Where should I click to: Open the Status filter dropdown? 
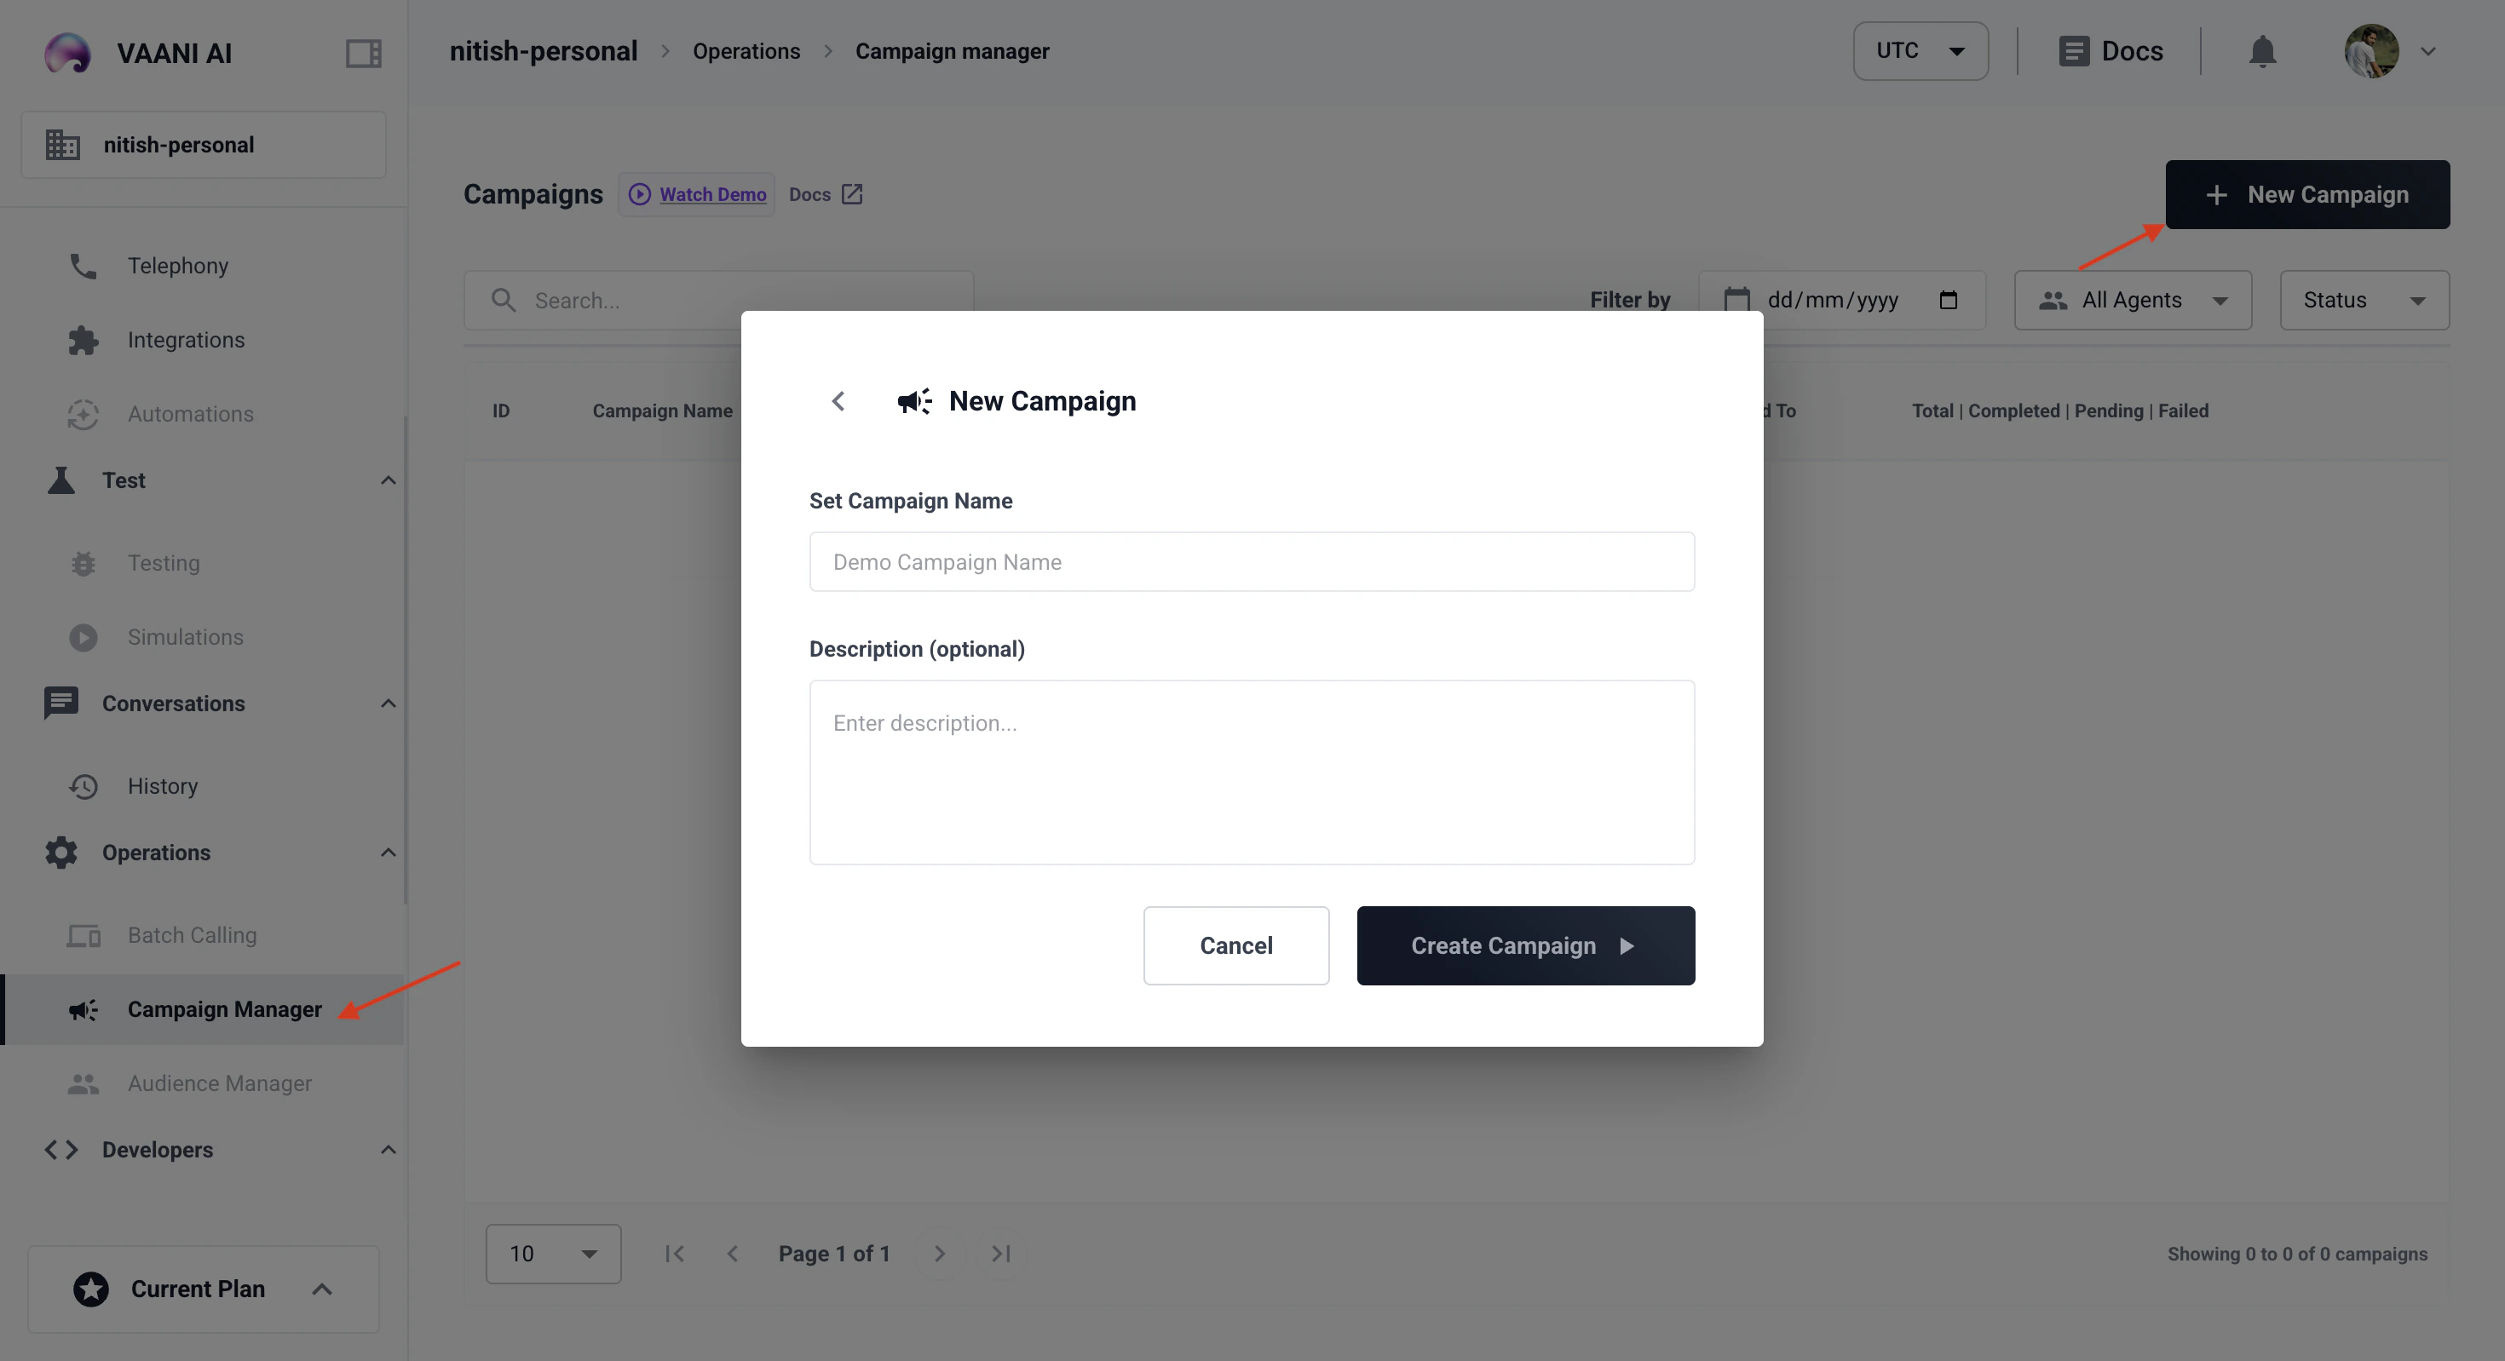click(x=2364, y=300)
